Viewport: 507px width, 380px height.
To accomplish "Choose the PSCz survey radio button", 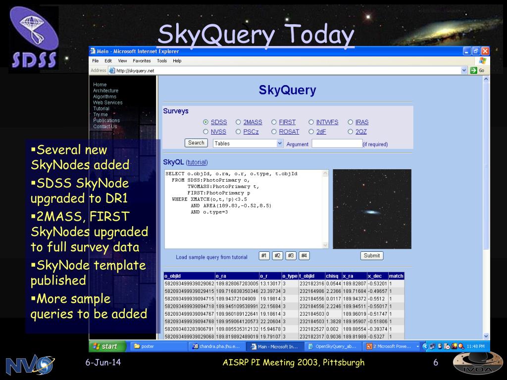I will [x=238, y=132].
